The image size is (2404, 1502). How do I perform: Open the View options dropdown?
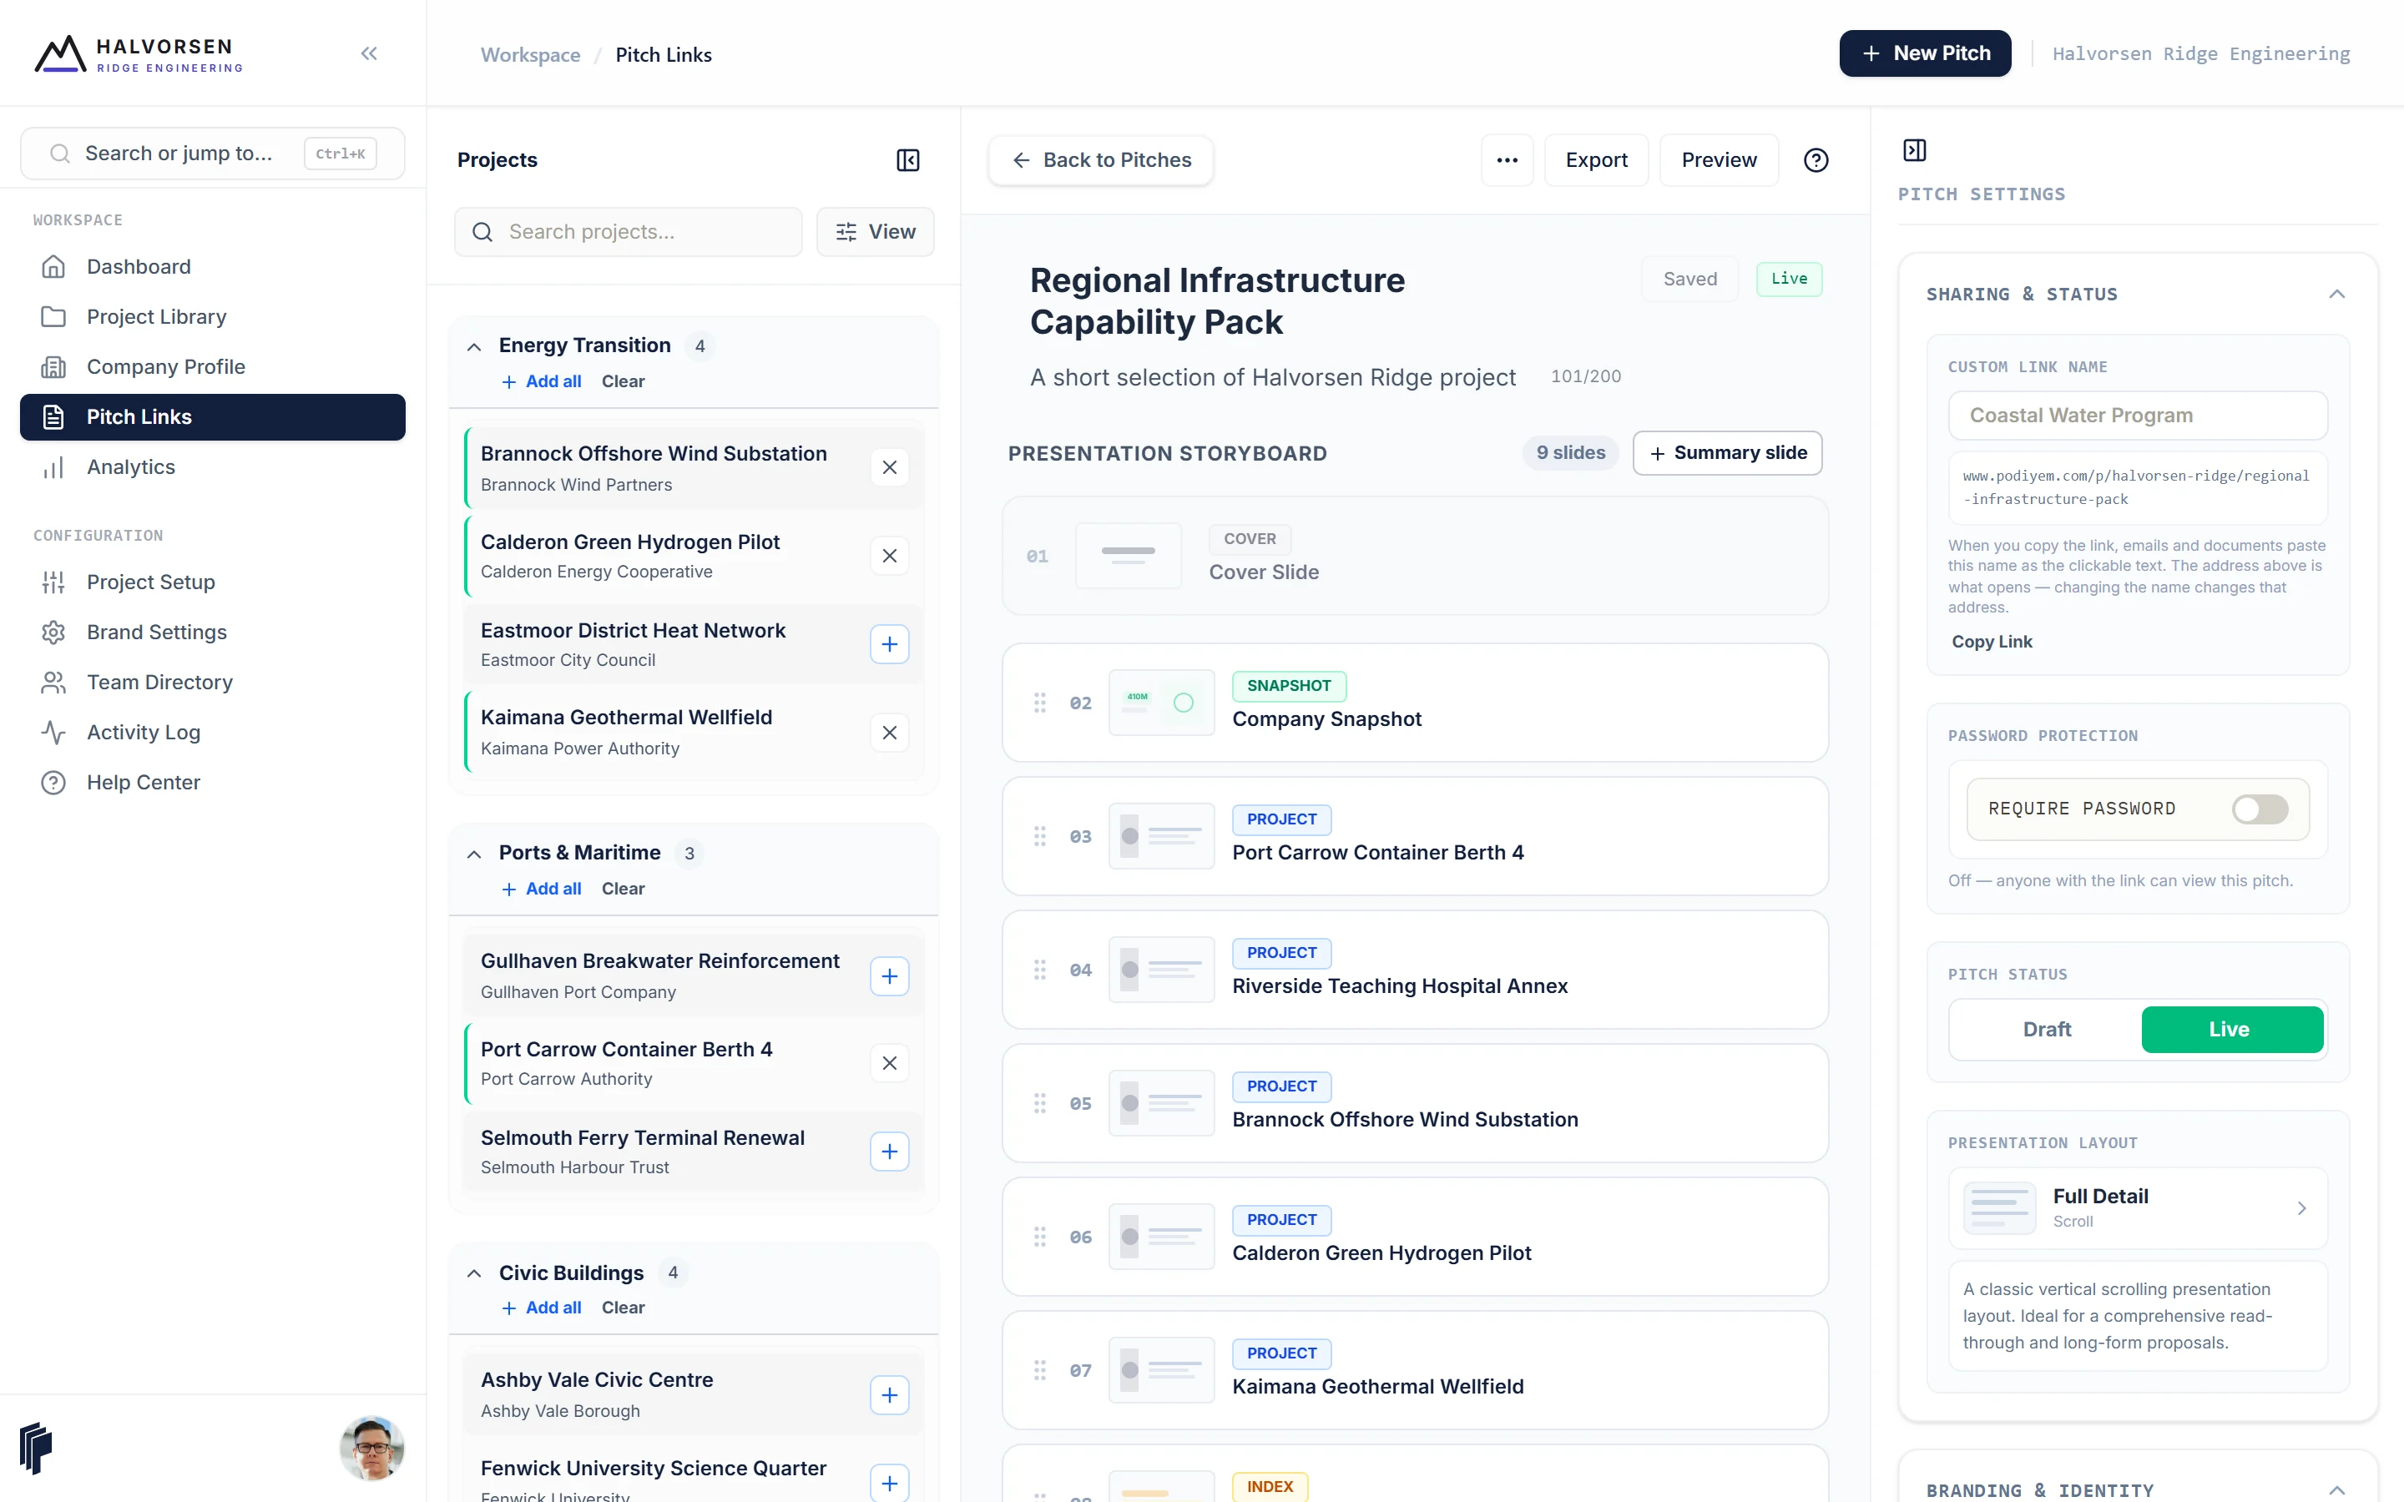pos(875,231)
